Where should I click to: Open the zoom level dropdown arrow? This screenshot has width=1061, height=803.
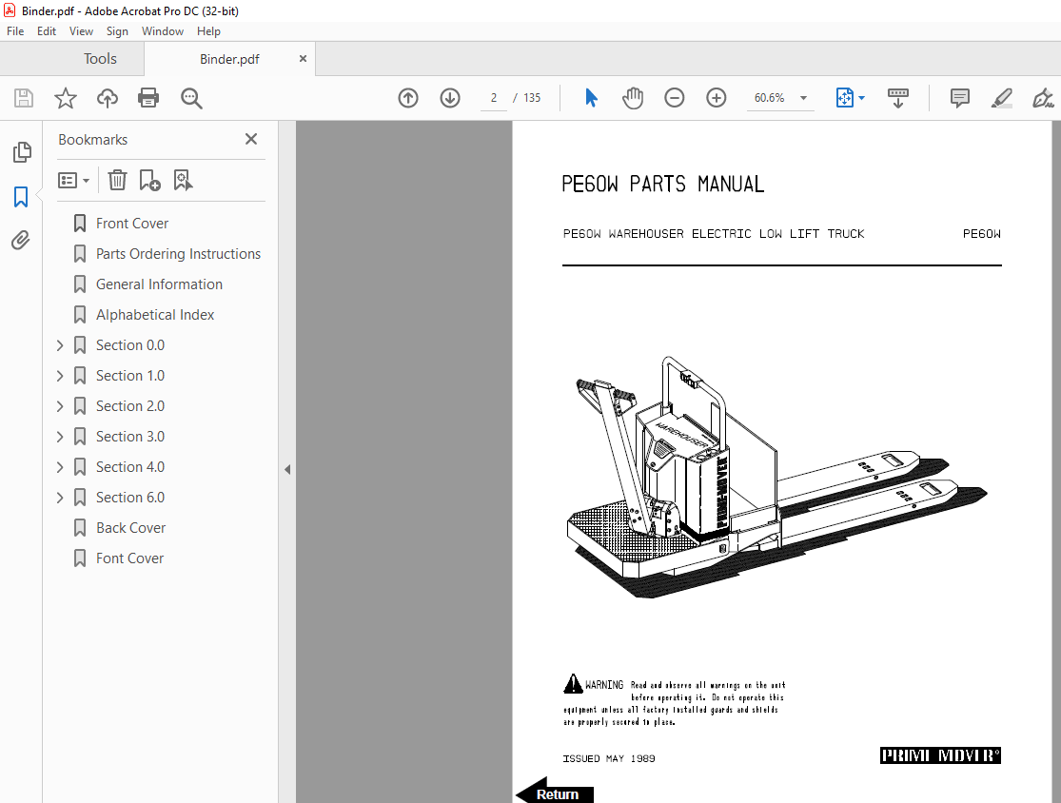tap(803, 98)
